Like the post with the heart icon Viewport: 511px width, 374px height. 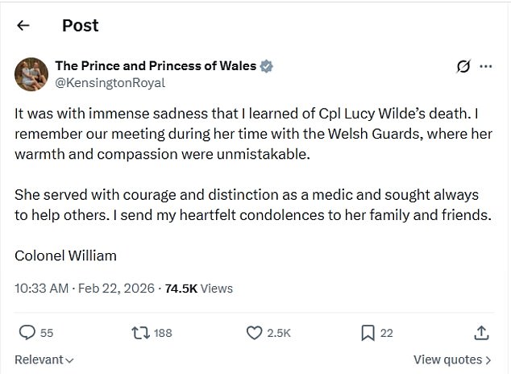255,332
